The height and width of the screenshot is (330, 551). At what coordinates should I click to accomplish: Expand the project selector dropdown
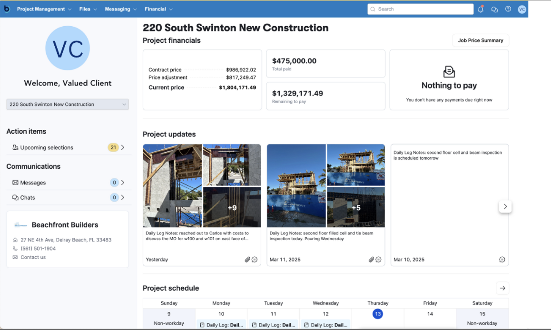pos(68,104)
